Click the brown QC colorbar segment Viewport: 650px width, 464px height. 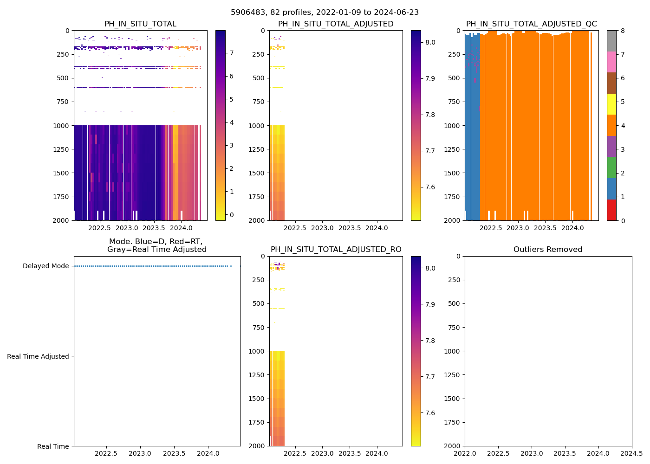pos(611,83)
